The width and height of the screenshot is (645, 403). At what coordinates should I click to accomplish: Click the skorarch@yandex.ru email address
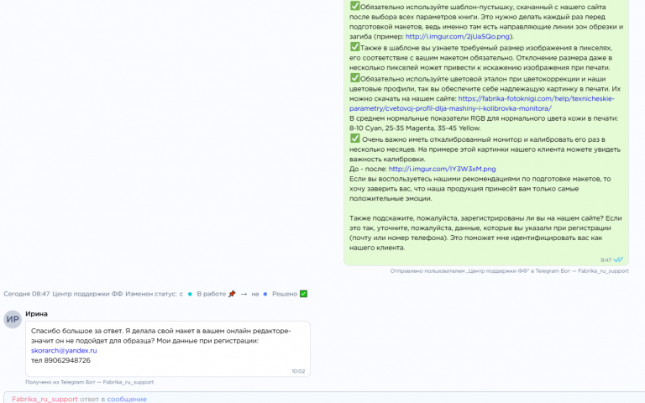click(x=64, y=350)
